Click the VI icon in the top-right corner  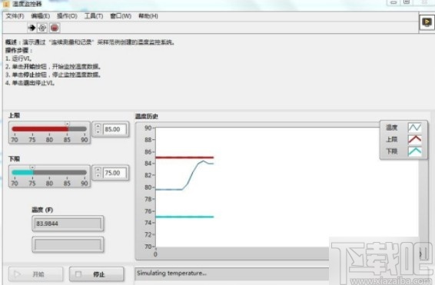point(427,22)
